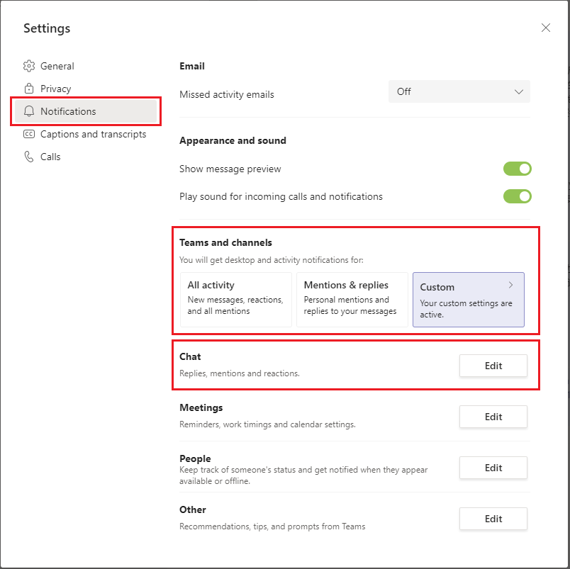Open the Calls settings section

coord(86,157)
